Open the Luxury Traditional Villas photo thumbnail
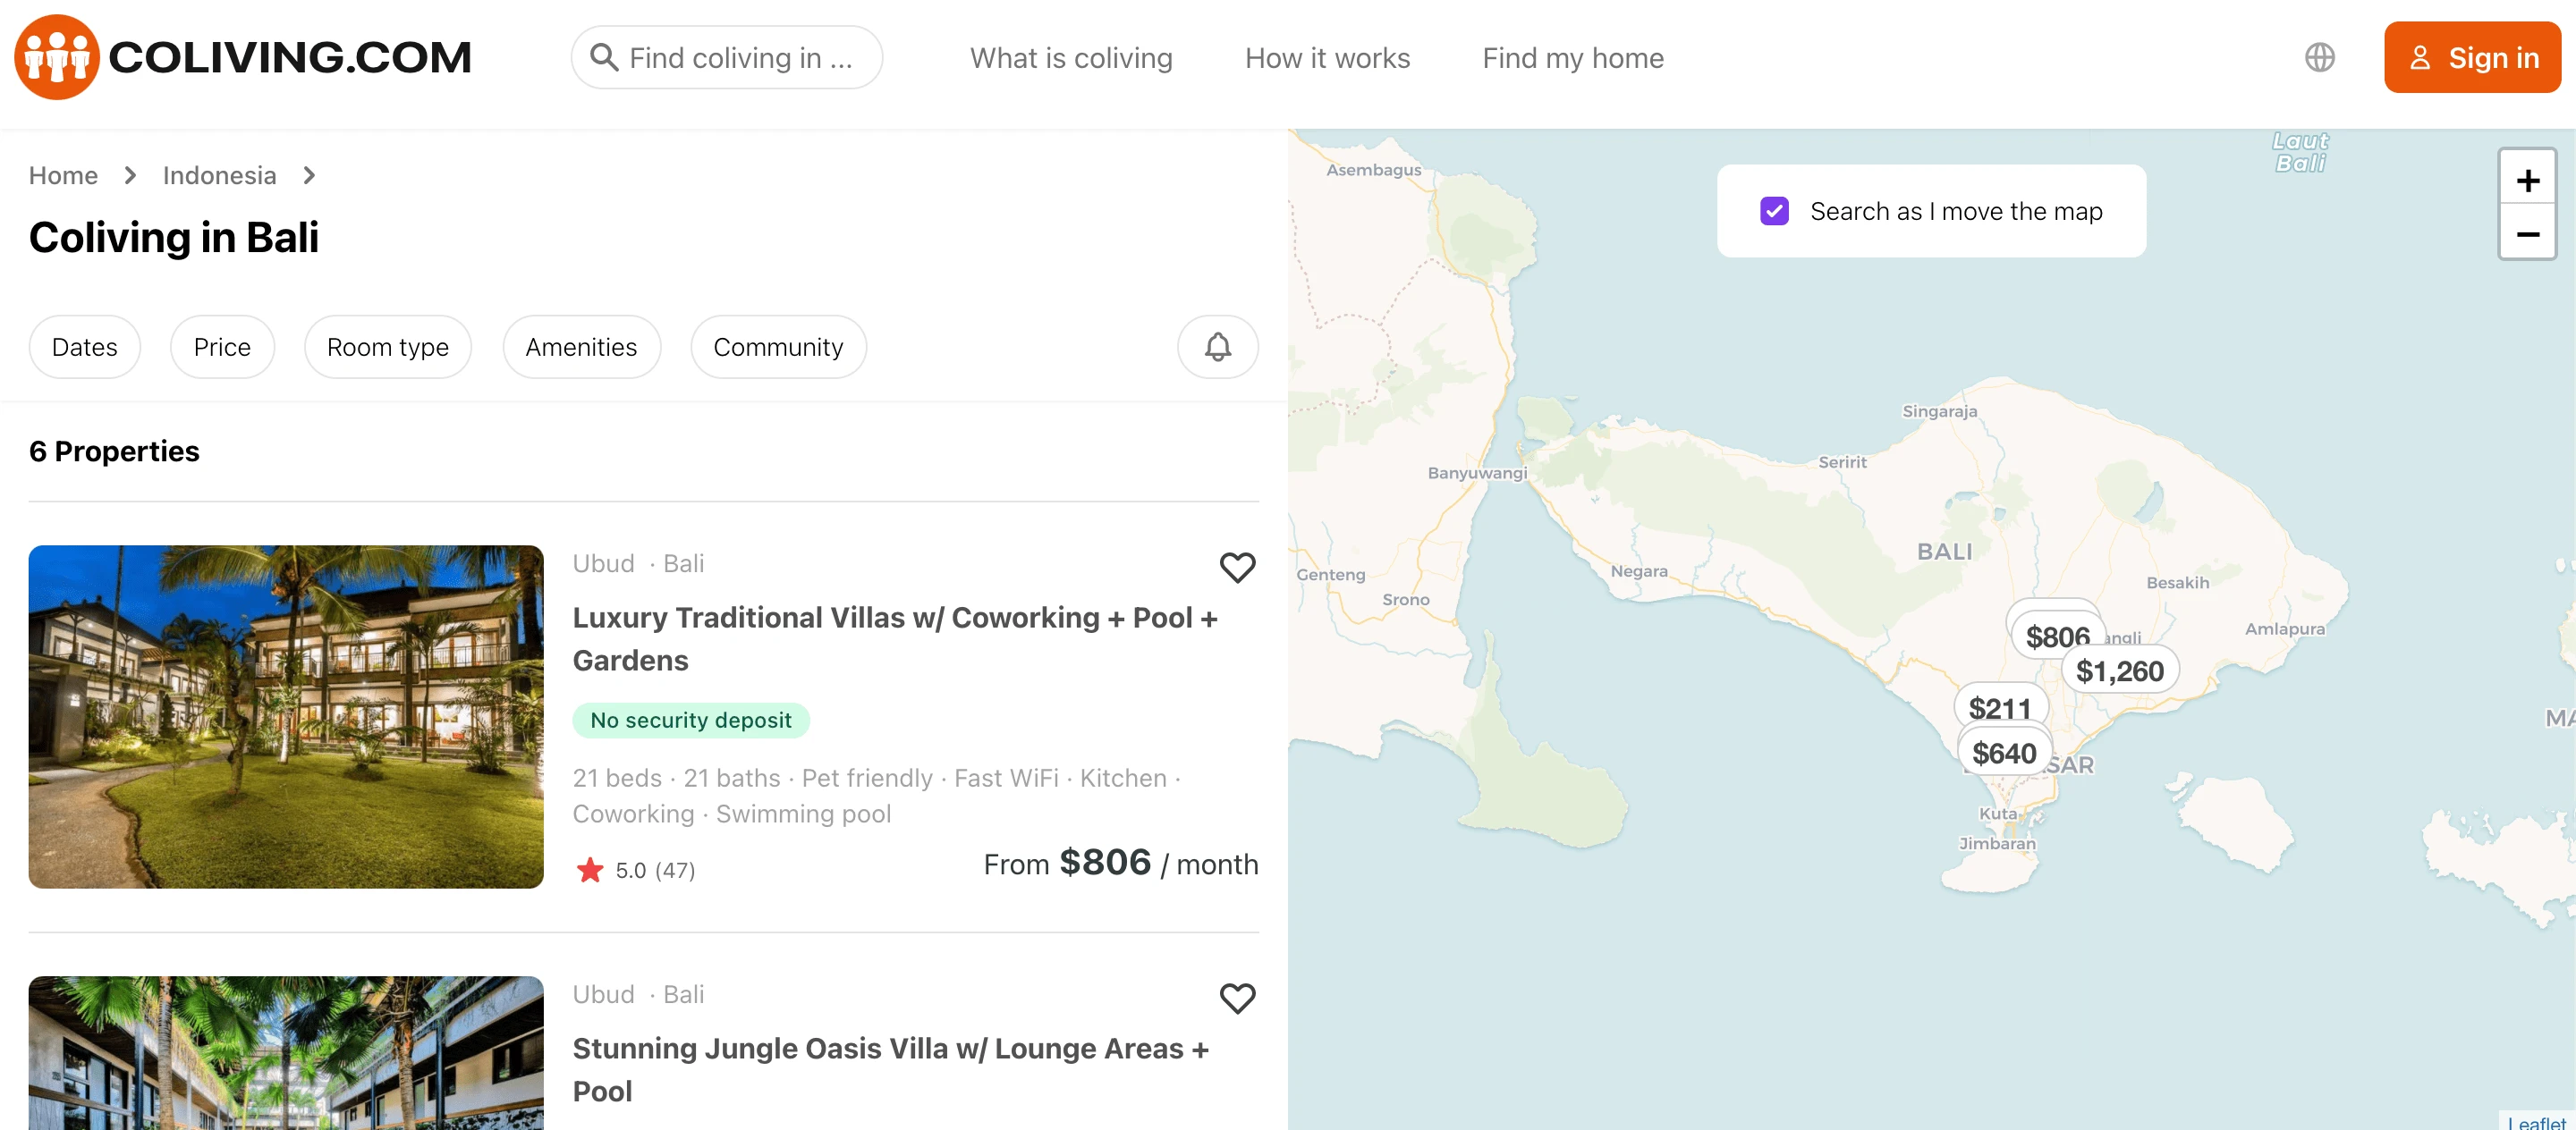The height and width of the screenshot is (1130, 2576). tap(286, 716)
